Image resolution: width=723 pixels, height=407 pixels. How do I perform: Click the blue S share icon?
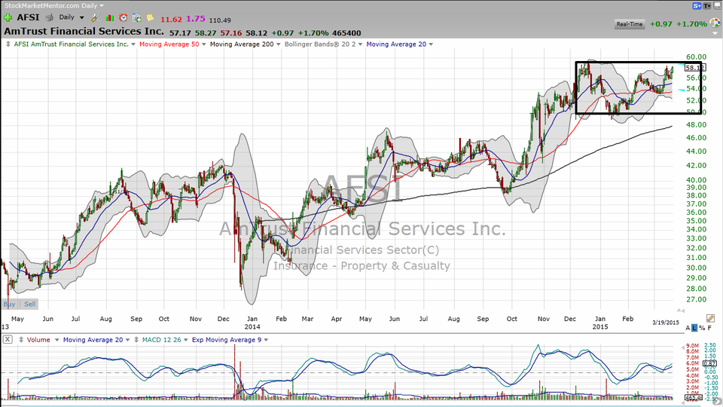click(697, 5)
